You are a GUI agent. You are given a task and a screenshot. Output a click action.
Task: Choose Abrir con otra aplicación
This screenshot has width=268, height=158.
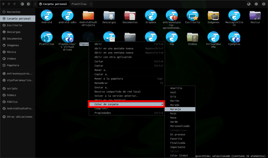(x=127, y=57)
